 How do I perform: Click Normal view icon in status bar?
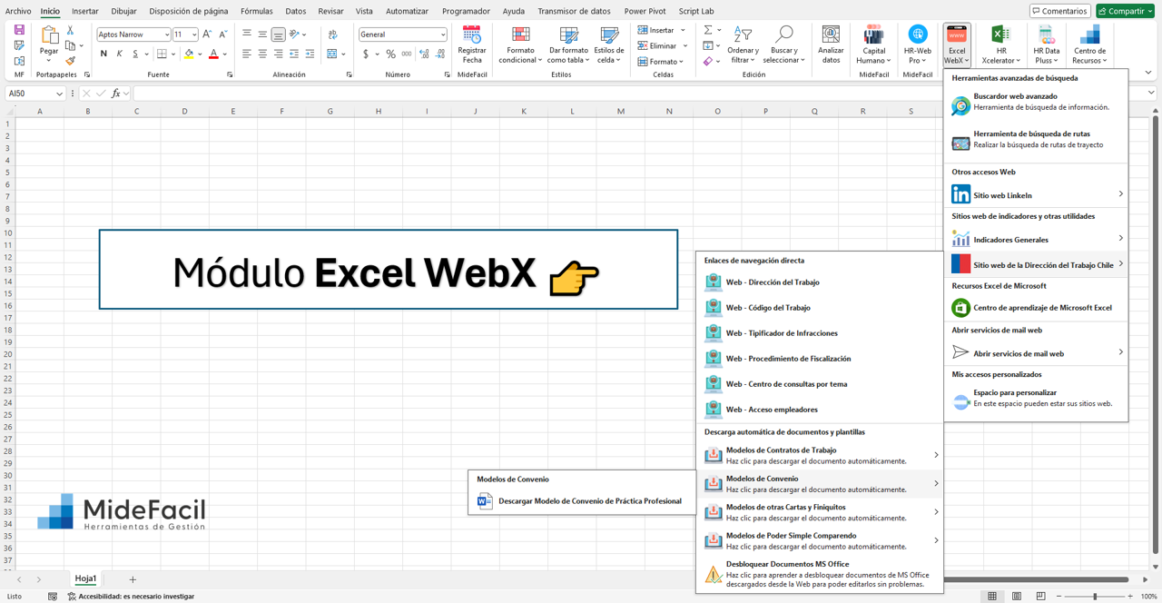pyautogui.click(x=992, y=597)
